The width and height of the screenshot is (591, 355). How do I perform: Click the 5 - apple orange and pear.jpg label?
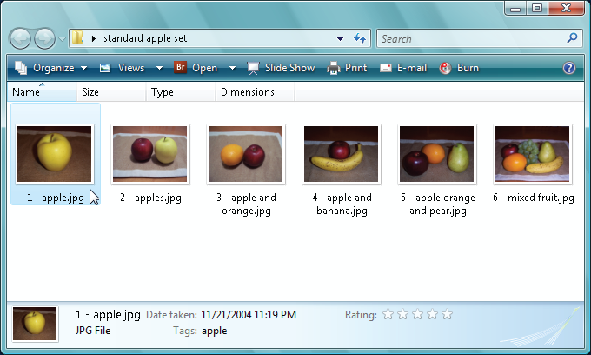[437, 204]
